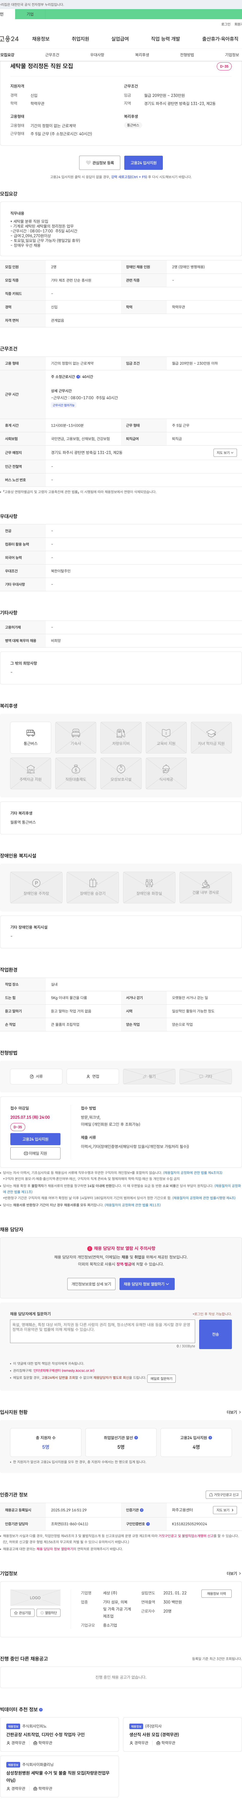Open the 취업지원 main menu

(80, 39)
